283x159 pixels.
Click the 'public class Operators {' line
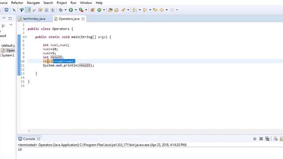[x=50, y=29]
